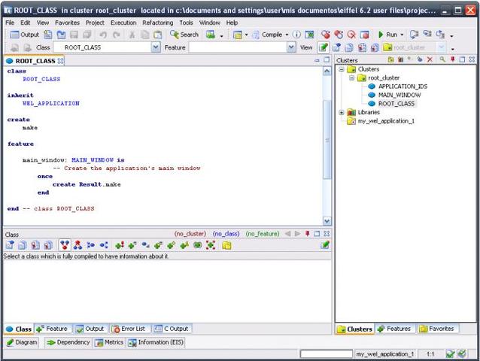Click the add-library icon in Clusters panel
The image size is (480, 361).
(x=400, y=59)
